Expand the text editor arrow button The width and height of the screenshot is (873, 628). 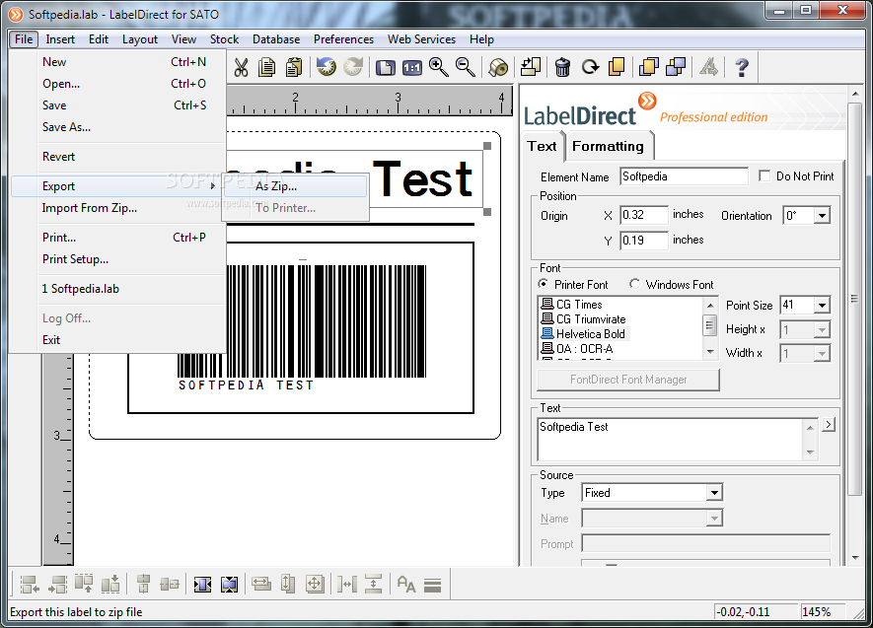829,424
